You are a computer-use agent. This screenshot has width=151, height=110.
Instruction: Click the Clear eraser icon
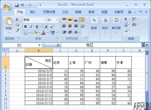click(x=126, y=30)
